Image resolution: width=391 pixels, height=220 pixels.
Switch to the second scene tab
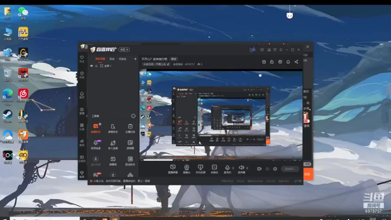(x=112, y=59)
